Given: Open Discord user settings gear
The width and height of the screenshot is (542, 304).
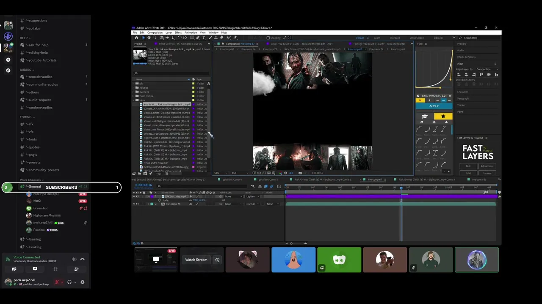Looking at the screenshot, I should point(82,282).
